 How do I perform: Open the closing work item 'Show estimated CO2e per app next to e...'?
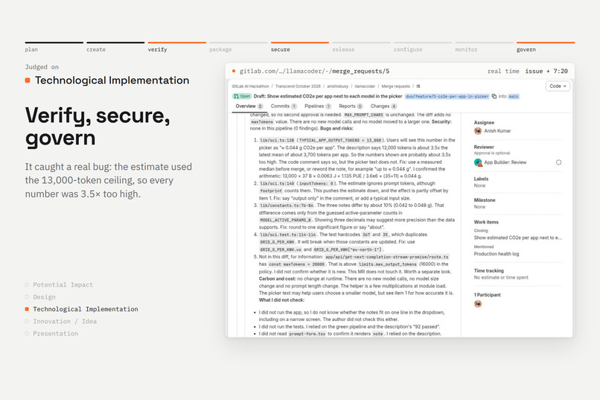(x=517, y=238)
